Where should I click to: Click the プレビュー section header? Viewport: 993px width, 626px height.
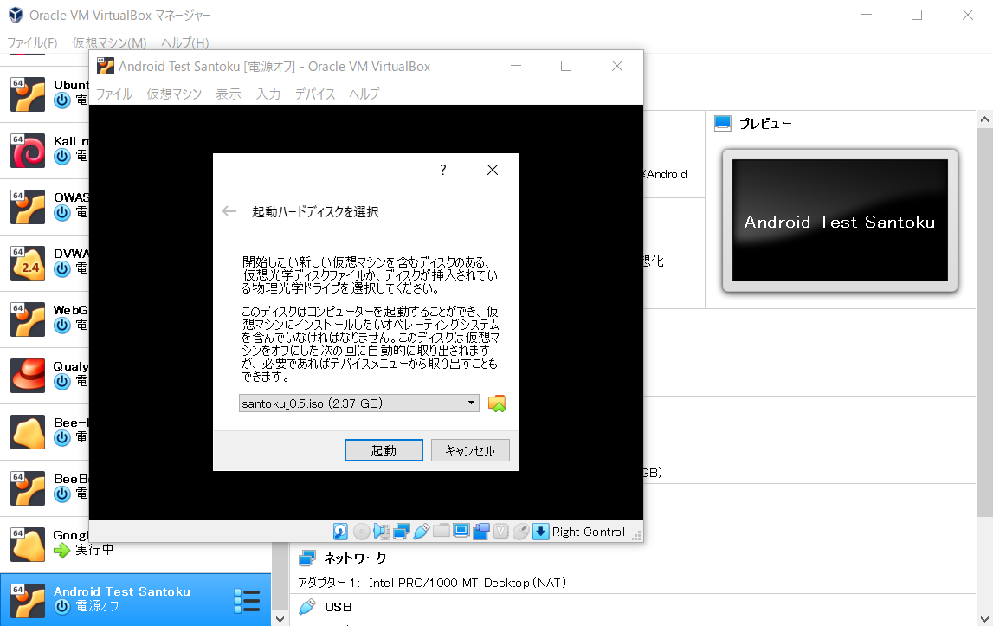(765, 124)
